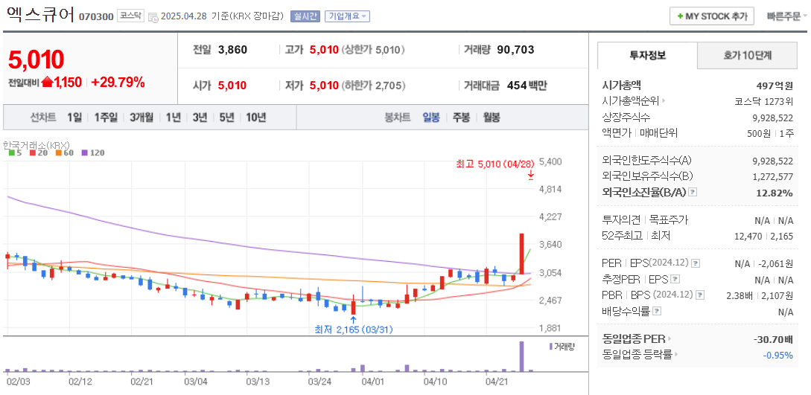Select the 1일 line chart period
The height and width of the screenshot is (395, 811).
74,118
